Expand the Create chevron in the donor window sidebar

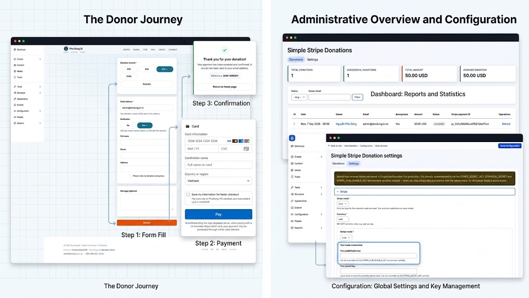tap(40, 59)
